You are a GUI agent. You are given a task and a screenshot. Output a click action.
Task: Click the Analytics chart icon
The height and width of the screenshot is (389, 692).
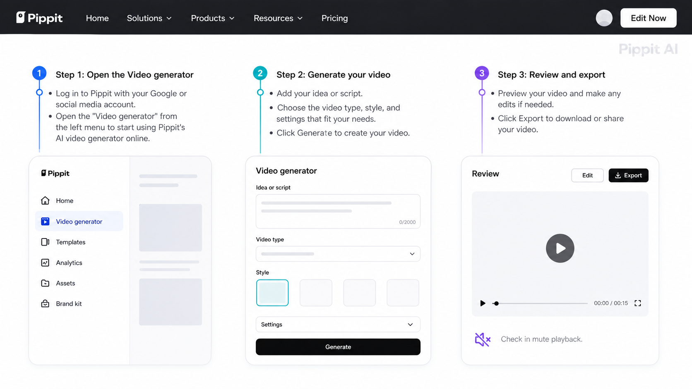pyautogui.click(x=45, y=263)
